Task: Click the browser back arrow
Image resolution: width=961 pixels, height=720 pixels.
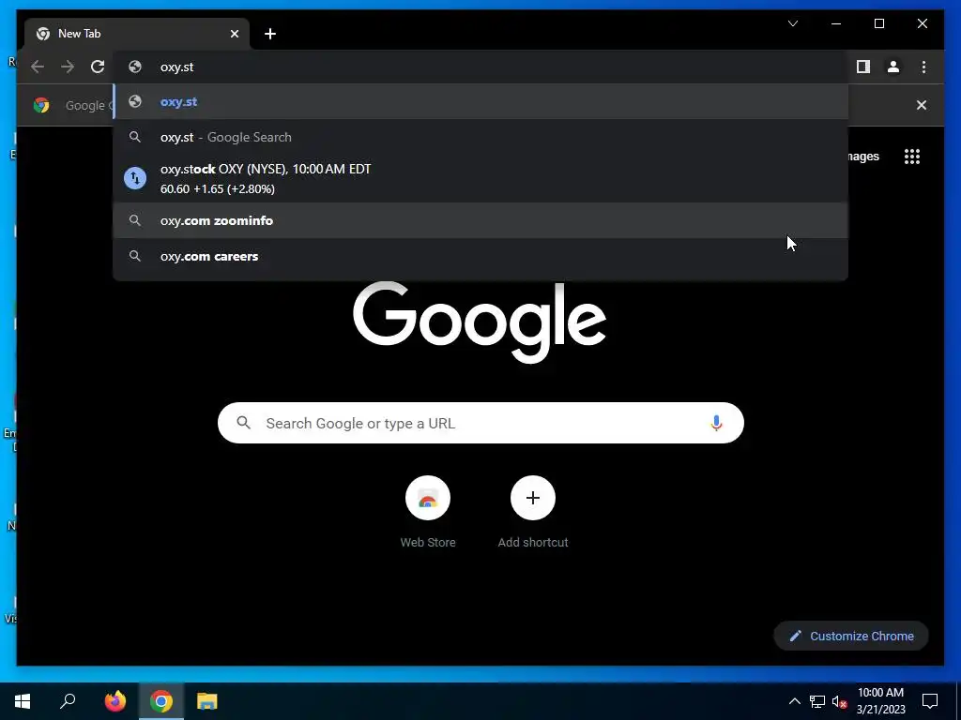Action: click(38, 67)
